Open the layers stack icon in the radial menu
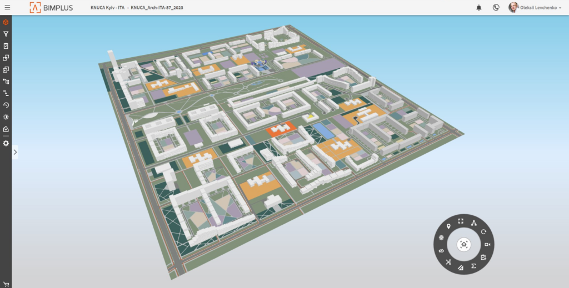 pyautogui.click(x=441, y=238)
